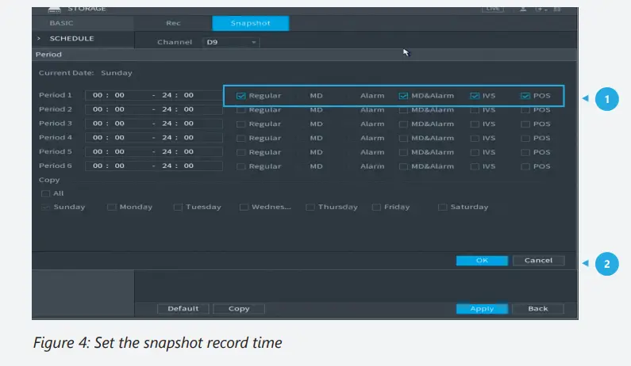
Task: Tick MD&Alarm checkbox in Period 4
Action: pyautogui.click(x=403, y=138)
